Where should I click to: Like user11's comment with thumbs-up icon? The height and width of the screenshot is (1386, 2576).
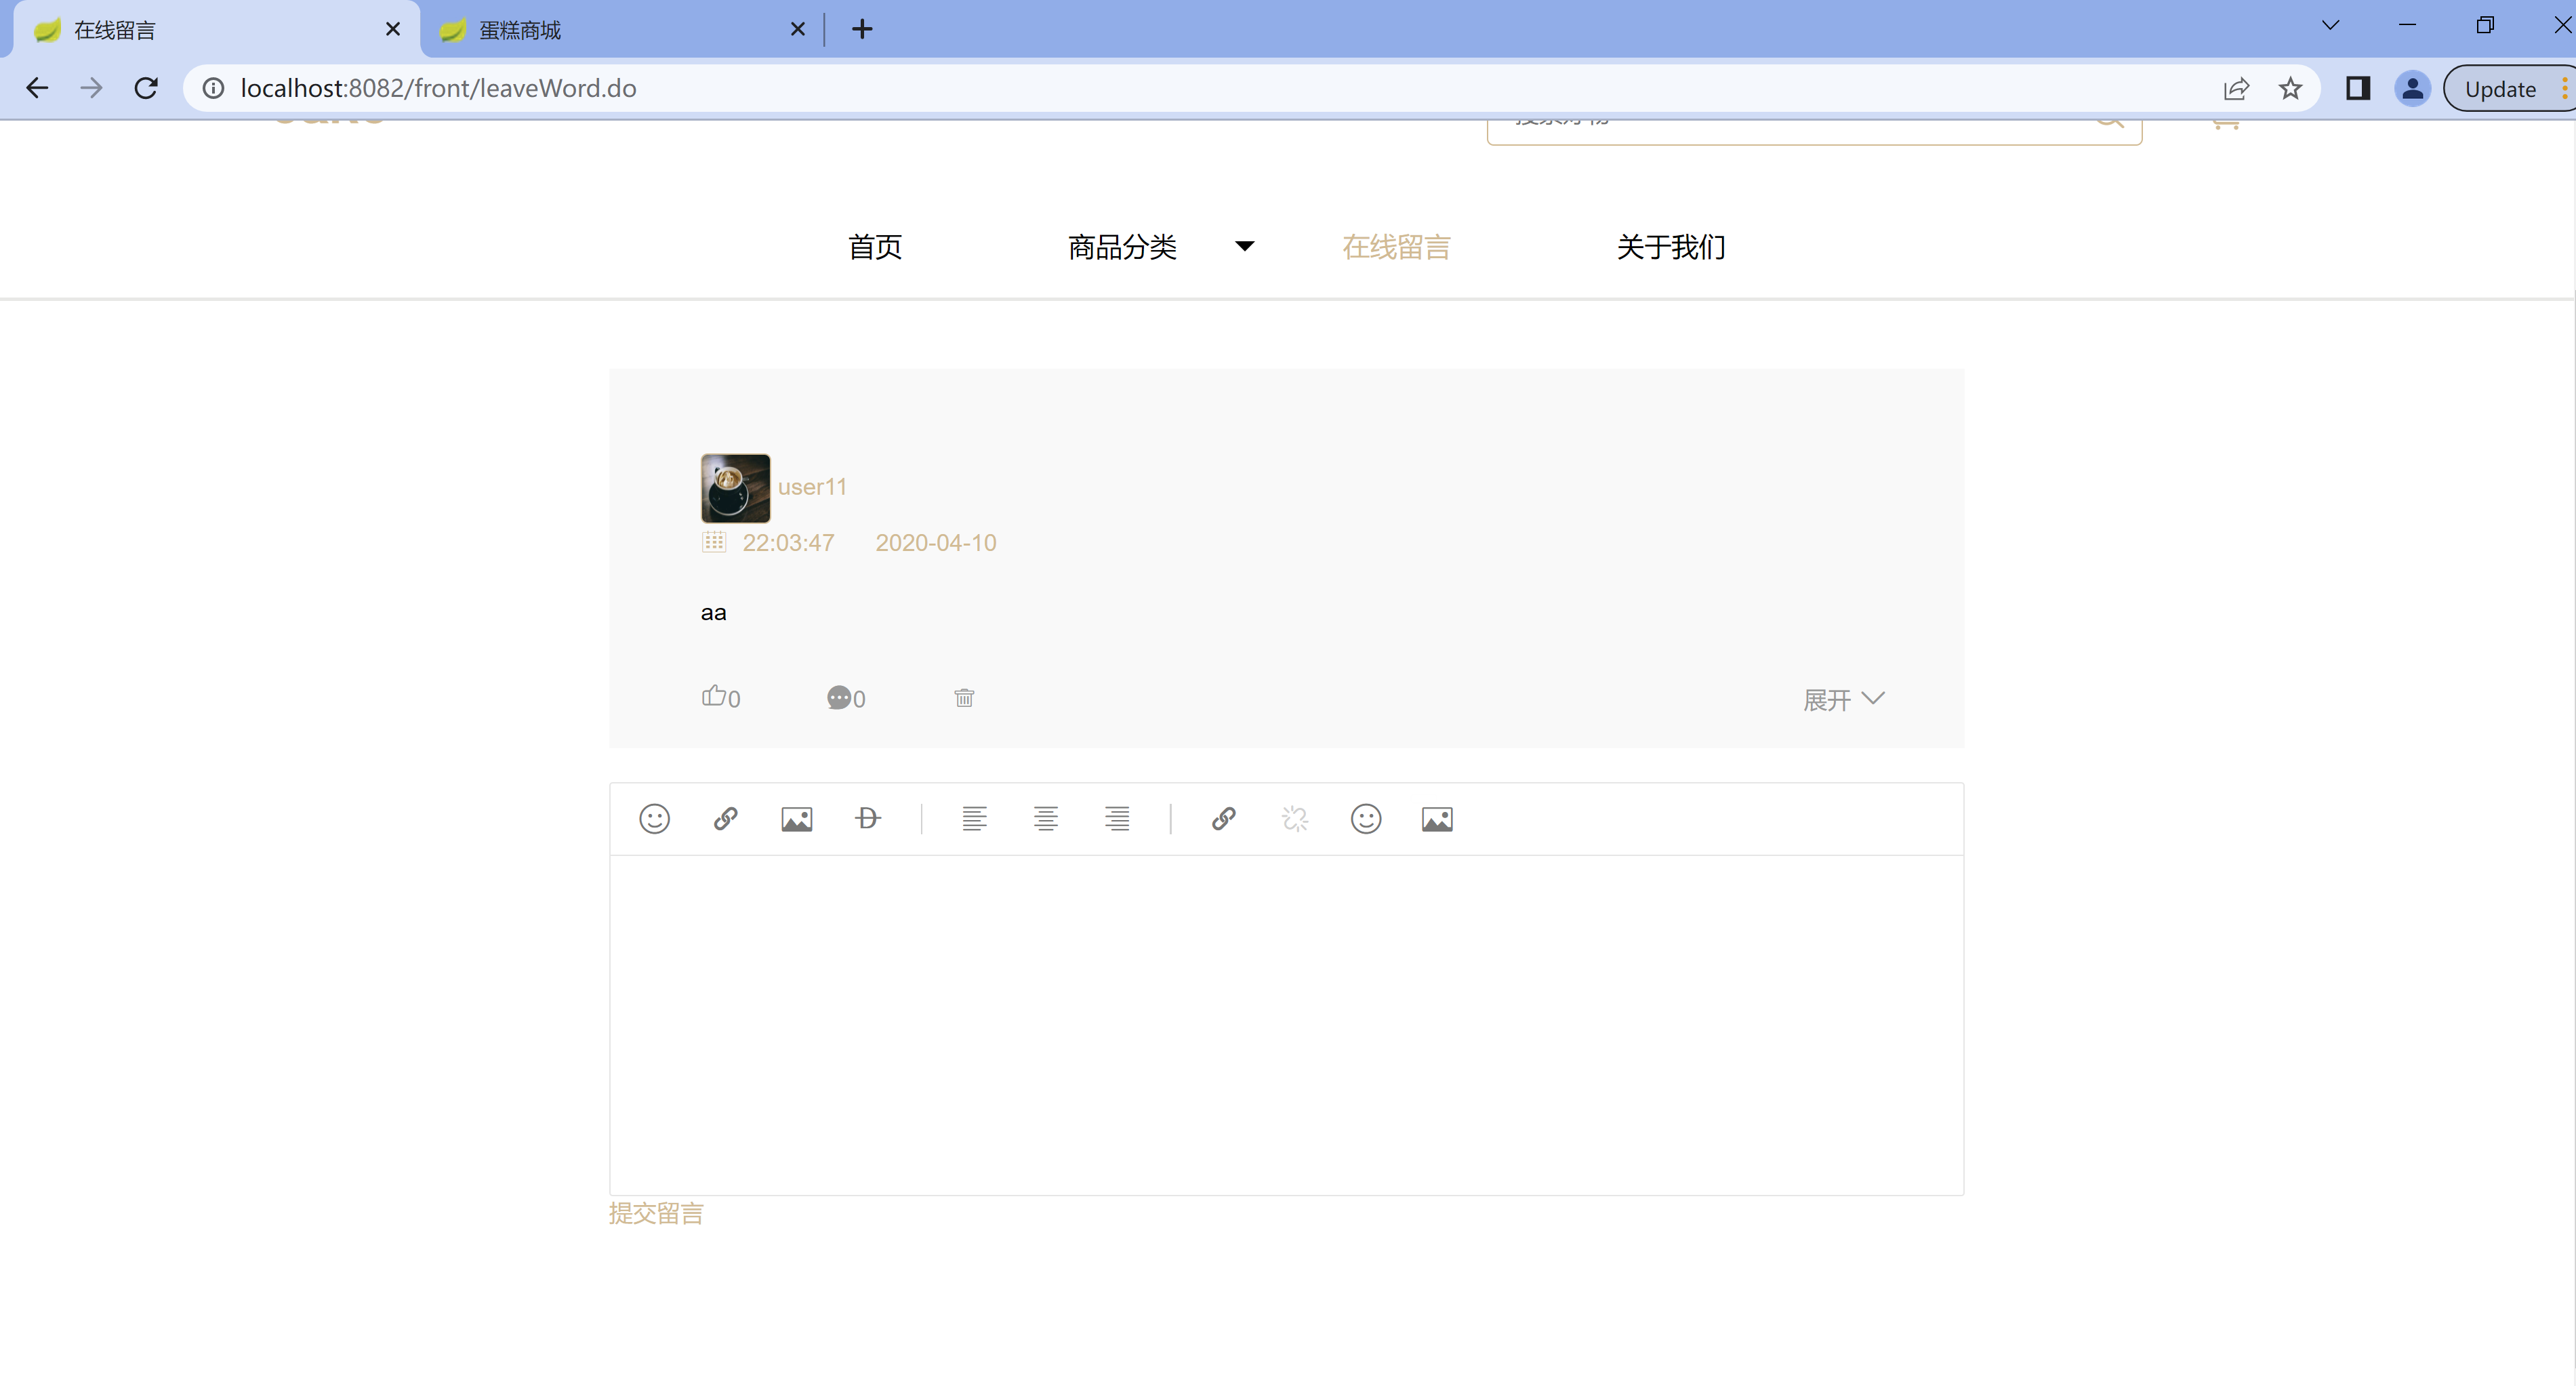pos(713,696)
